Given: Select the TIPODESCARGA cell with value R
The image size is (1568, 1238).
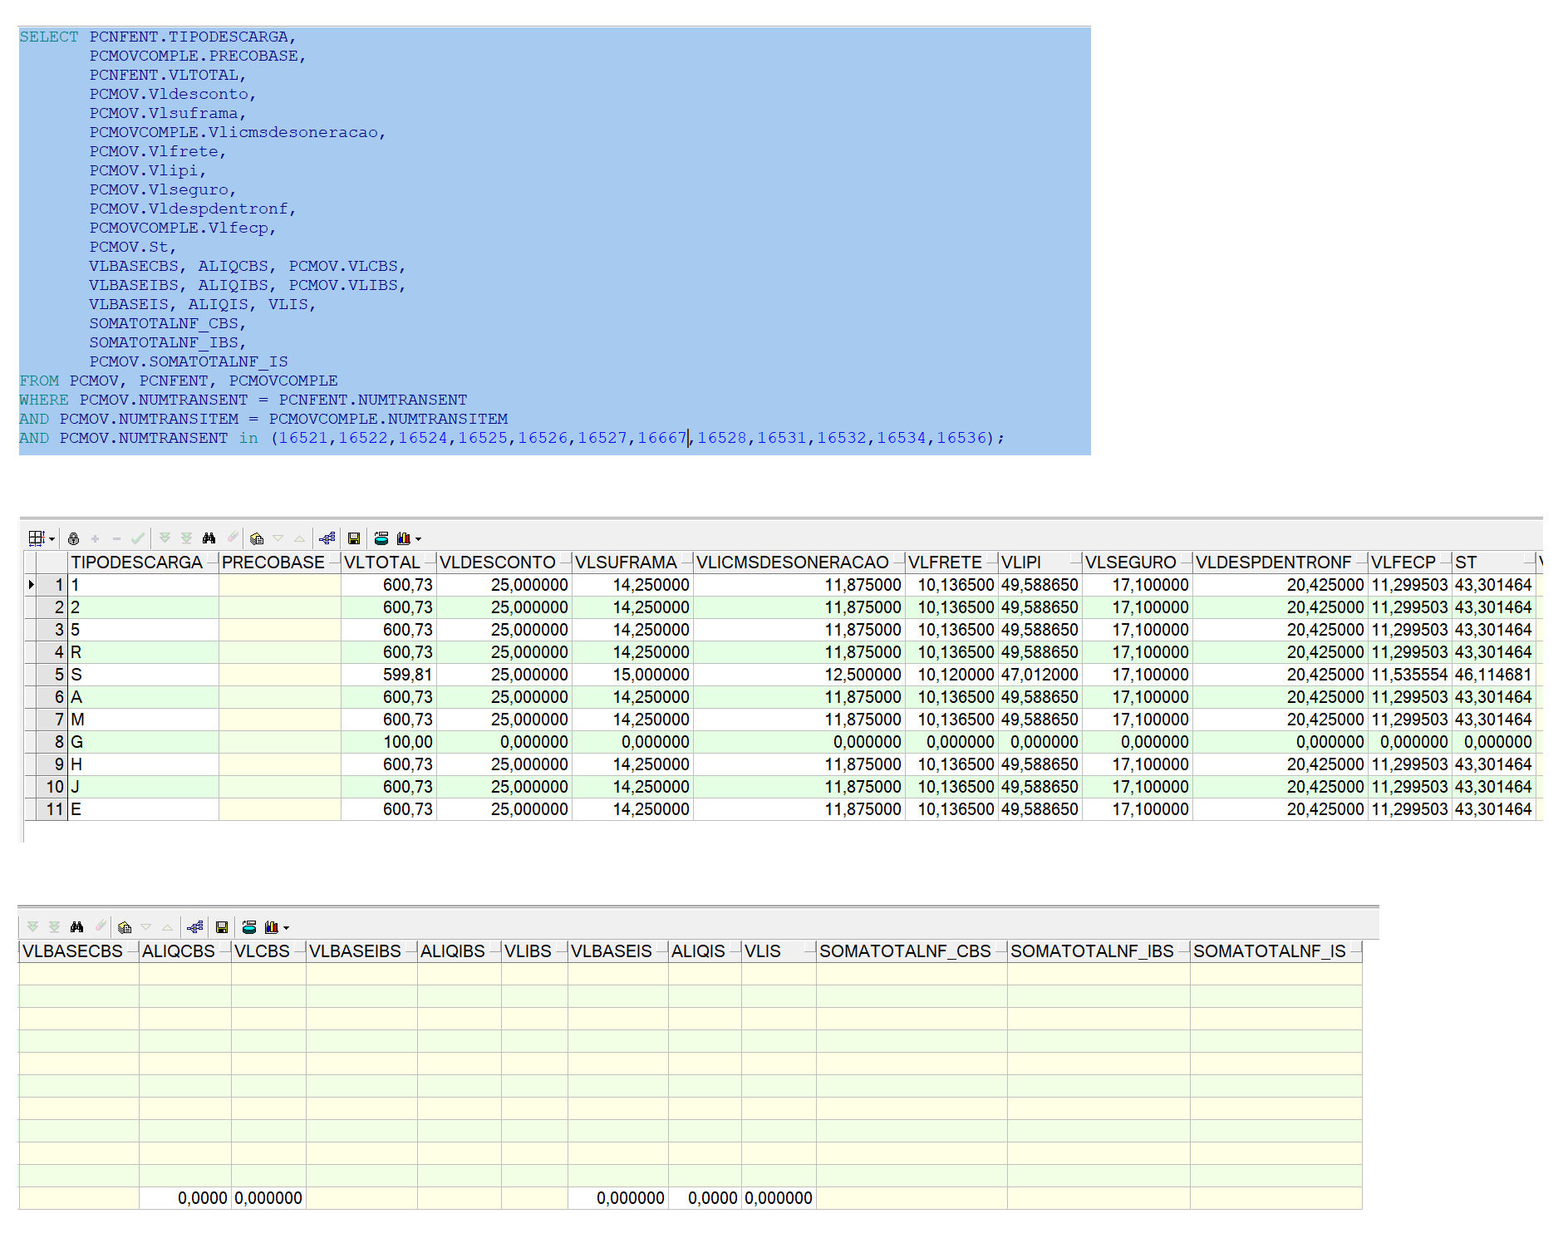Looking at the screenshot, I should pyautogui.click(x=143, y=652).
